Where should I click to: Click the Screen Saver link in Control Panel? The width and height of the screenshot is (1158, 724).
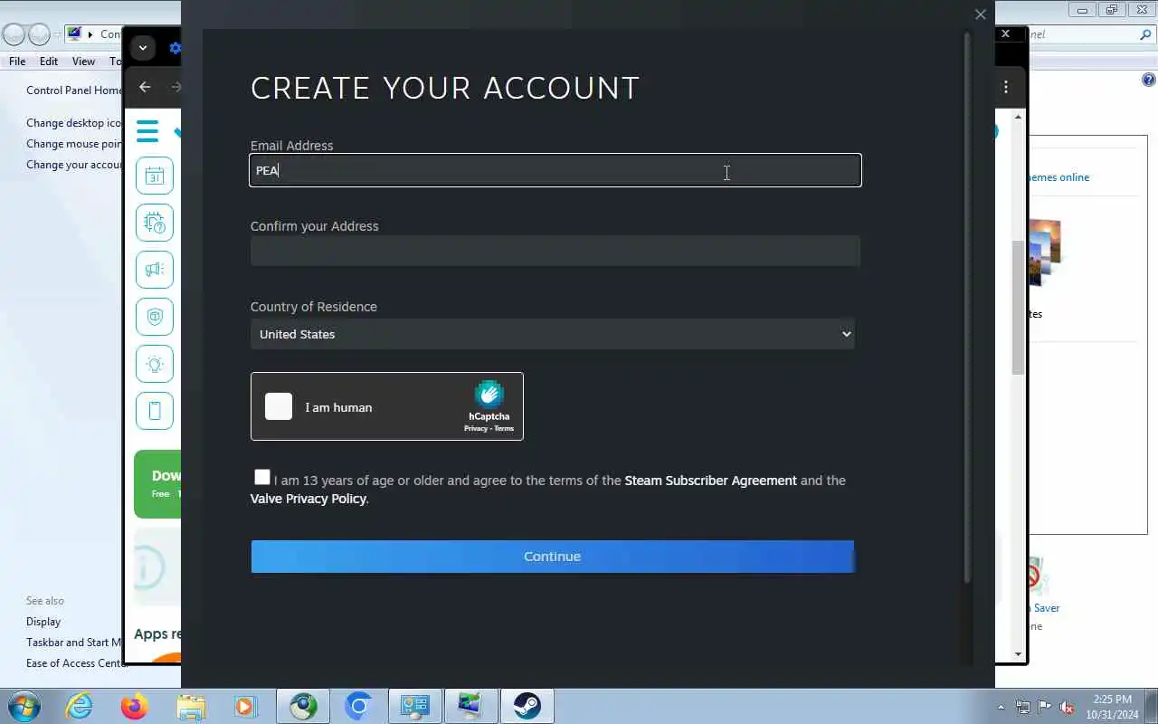1044,608
